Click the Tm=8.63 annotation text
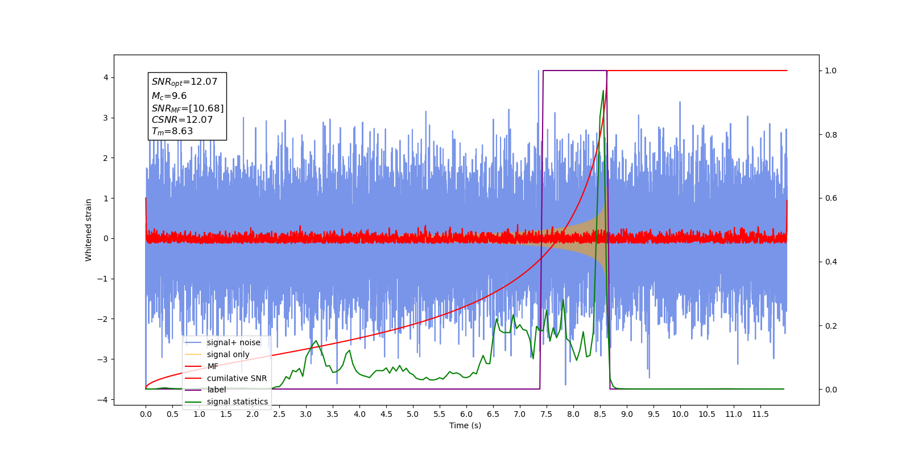The height and width of the screenshot is (455, 910). coord(172,131)
